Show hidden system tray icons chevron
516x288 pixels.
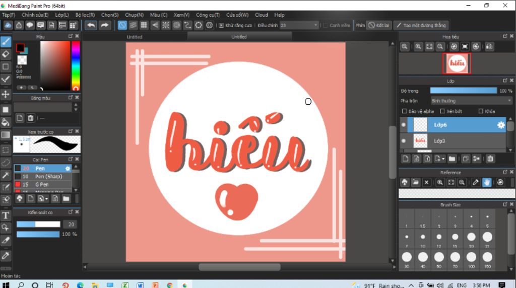411,285
